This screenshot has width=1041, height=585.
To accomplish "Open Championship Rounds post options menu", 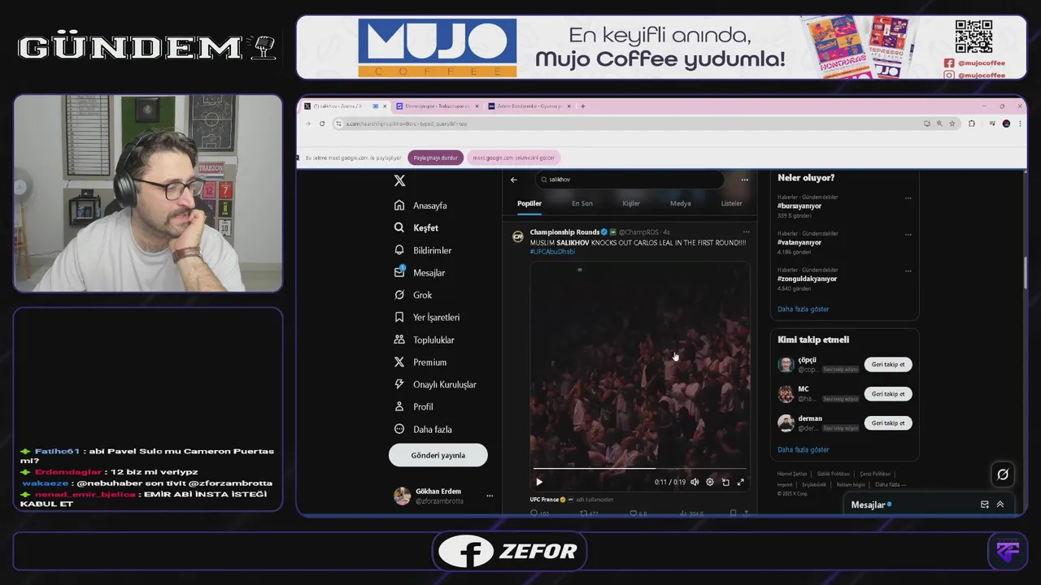I will pyautogui.click(x=746, y=232).
